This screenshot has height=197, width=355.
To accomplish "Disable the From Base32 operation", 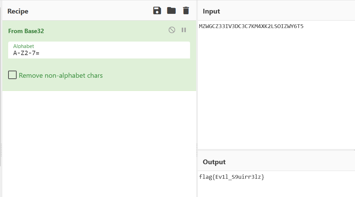I will pos(172,30).
